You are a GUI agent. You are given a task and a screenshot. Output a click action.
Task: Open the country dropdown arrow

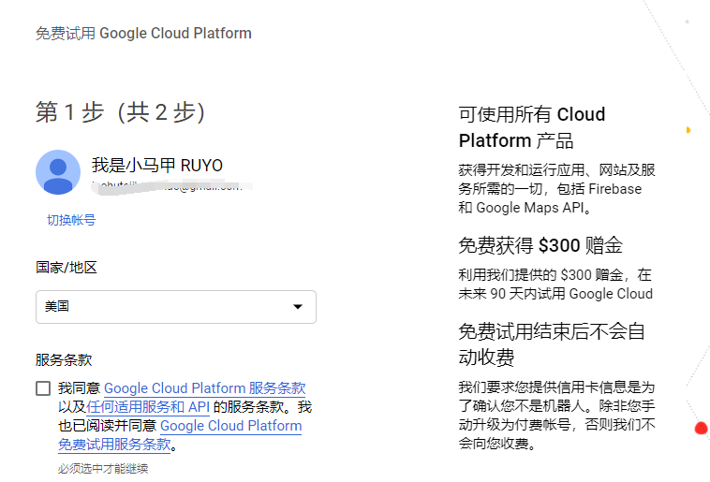click(x=298, y=307)
